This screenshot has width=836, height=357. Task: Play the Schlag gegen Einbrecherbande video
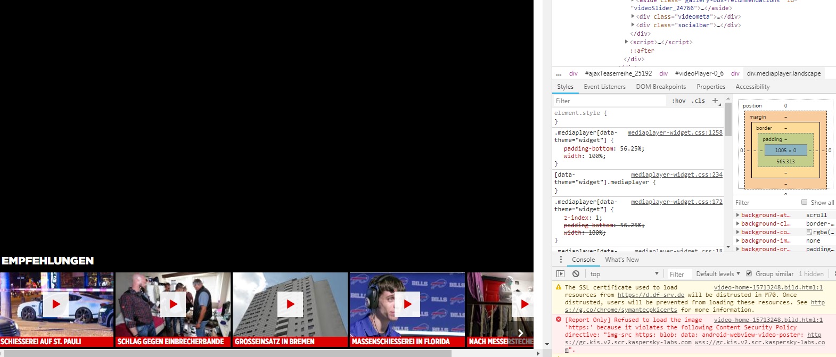[173, 304]
